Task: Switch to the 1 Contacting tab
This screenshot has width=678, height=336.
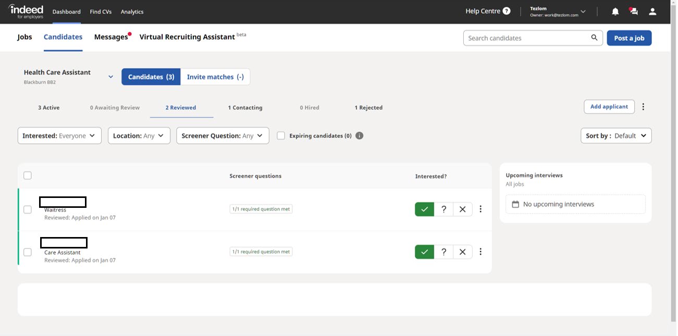Action: [245, 108]
